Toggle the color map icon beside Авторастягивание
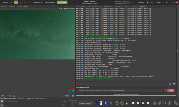The image size is (179, 107). click(x=95, y=103)
